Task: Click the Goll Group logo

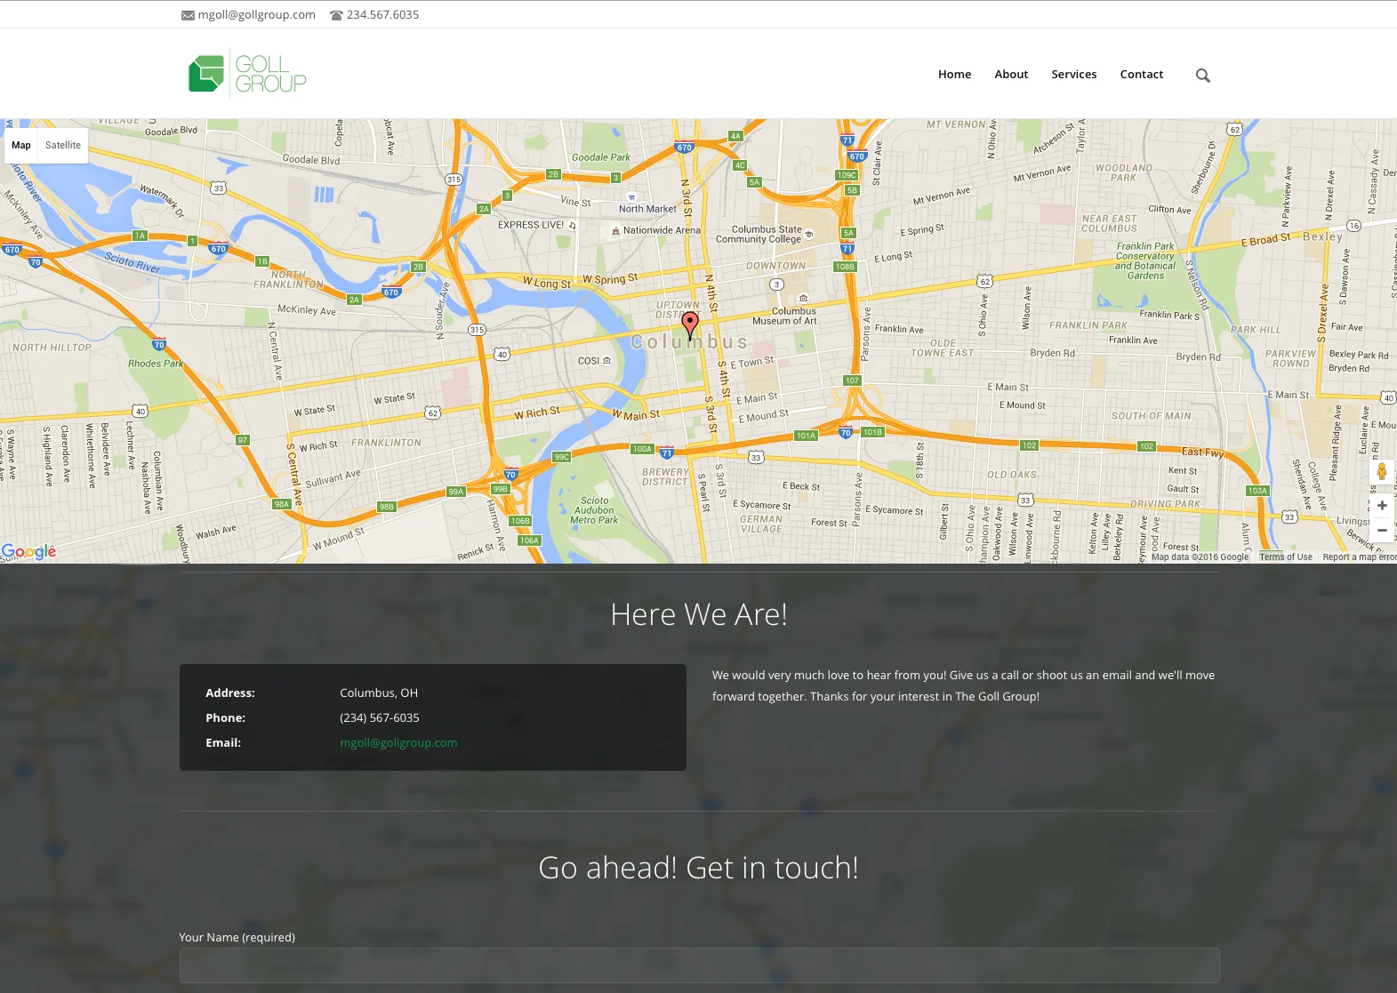Action: tap(247, 74)
